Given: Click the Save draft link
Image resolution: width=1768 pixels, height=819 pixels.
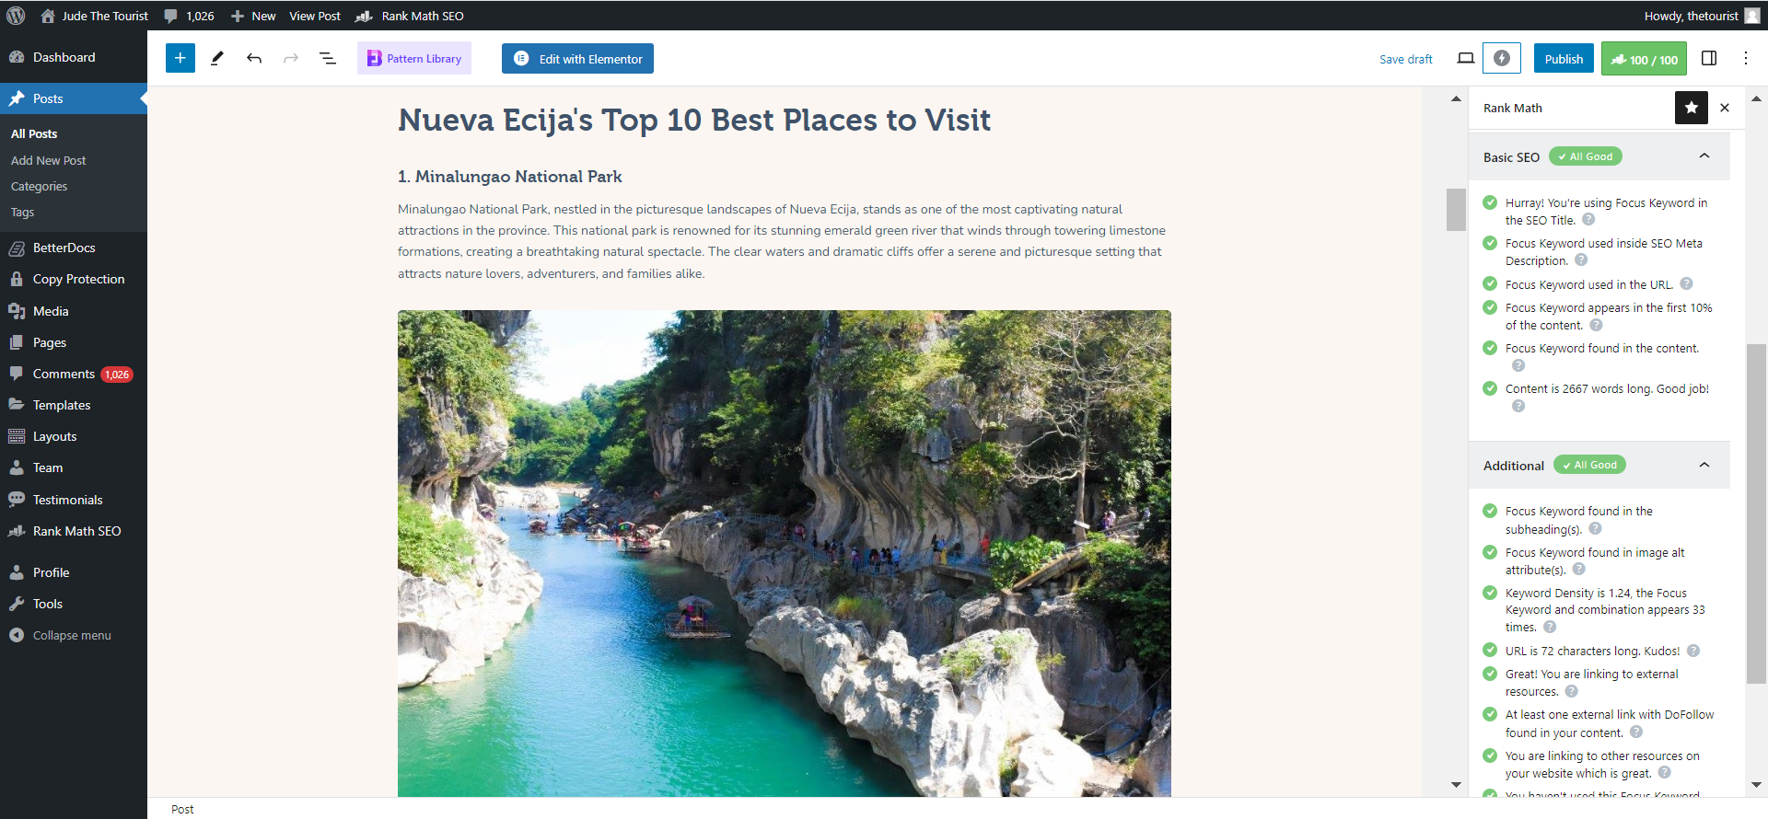Looking at the screenshot, I should click(x=1405, y=59).
